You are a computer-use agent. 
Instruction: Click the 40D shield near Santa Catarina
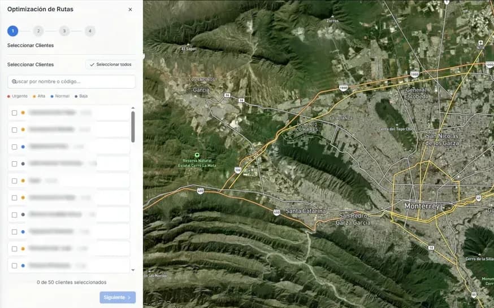(276, 213)
